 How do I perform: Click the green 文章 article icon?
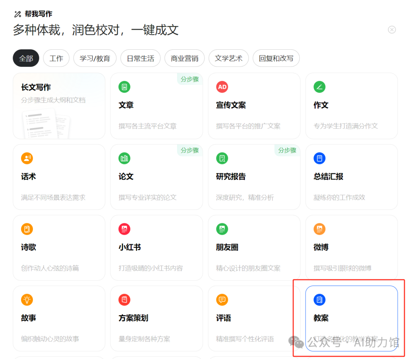click(x=124, y=87)
